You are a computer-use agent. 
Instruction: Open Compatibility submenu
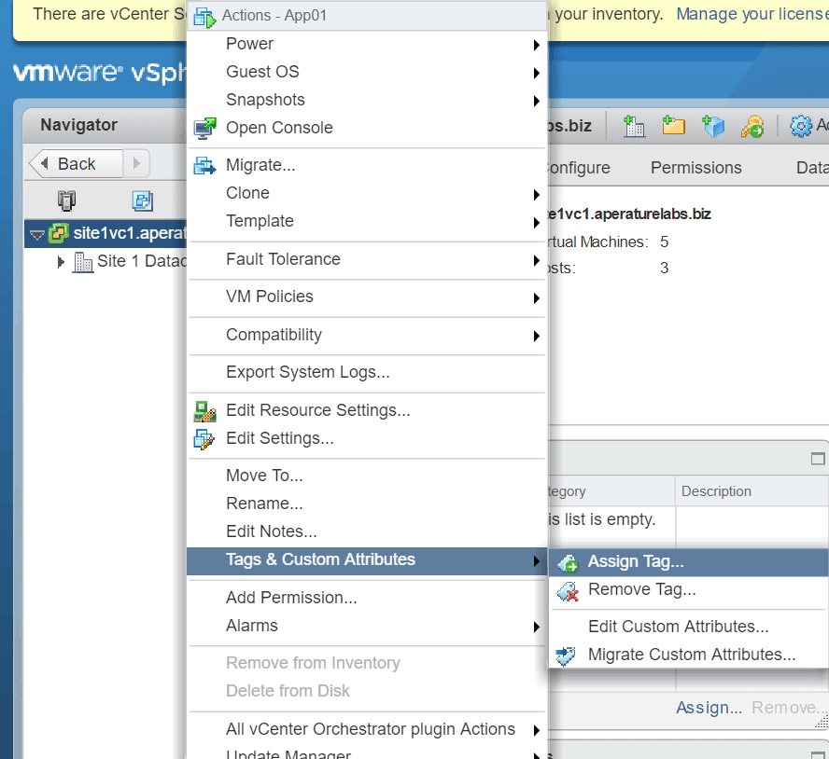367,335
